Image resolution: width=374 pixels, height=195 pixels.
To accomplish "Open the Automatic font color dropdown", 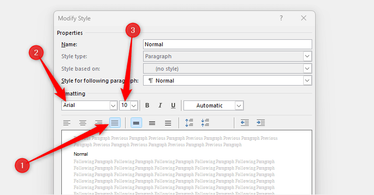I will coord(239,105).
